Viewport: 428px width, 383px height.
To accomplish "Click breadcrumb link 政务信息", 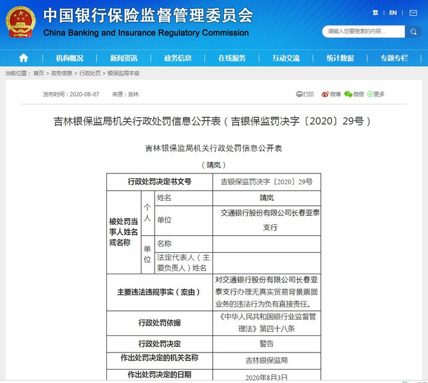I will click(62, 73).
